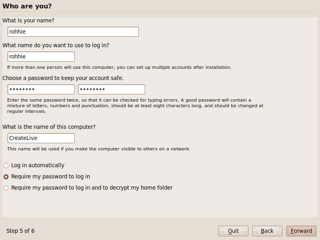Viewport: 320px width, 240px height.
Task: Click the multiple accounts hint text
Action: coord(119,67)
